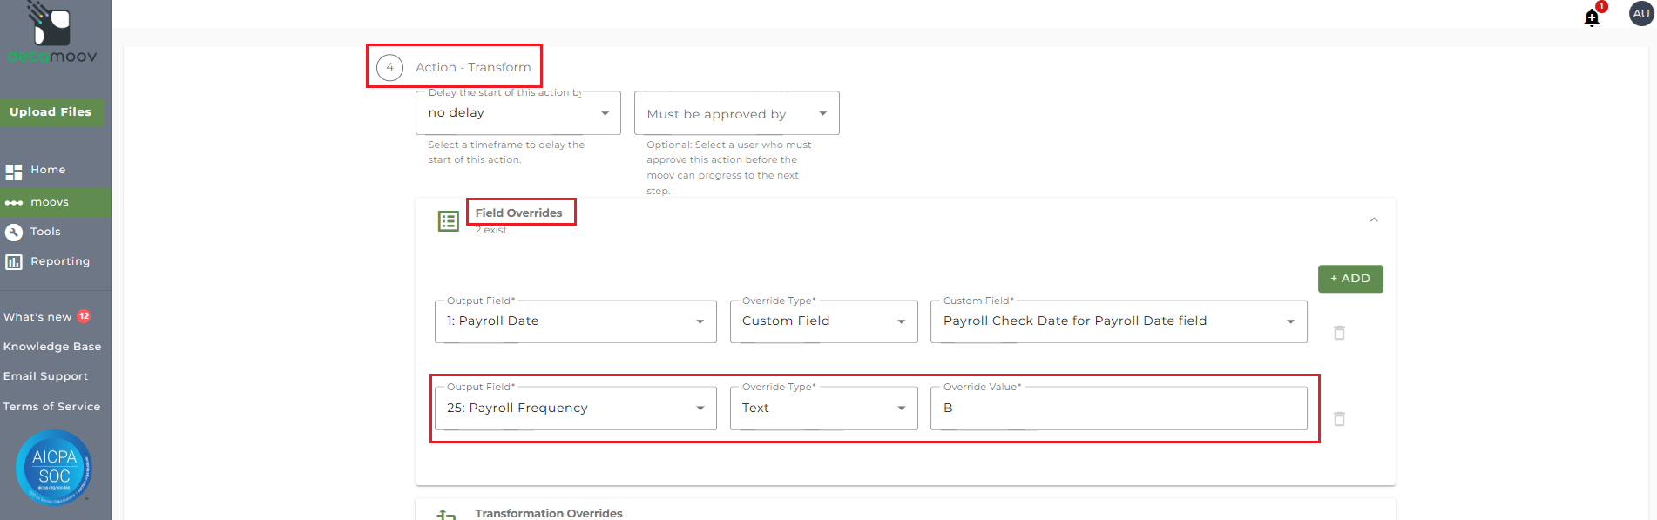Screen dimensions: 1657x520
Task: Add a new field override
Action: click(x=1349, y=279)
